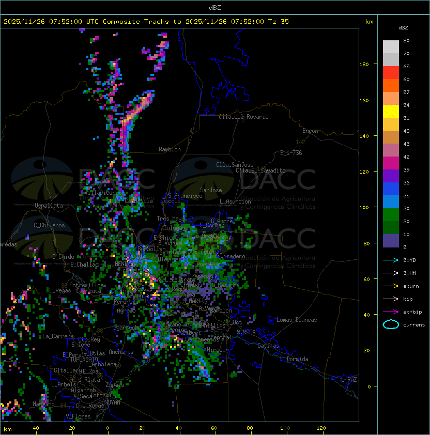Image resolution: width=430 pixels, height=435 pixels.
Task: Click the 'L_Asuncion' map label
Action: (235, 201)
